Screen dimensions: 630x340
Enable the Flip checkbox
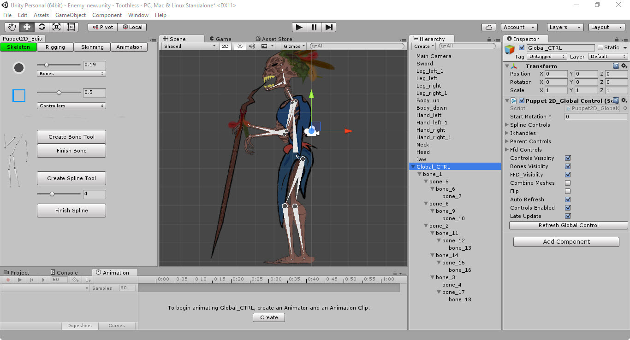pyautogui.click(x=568, y=191)
